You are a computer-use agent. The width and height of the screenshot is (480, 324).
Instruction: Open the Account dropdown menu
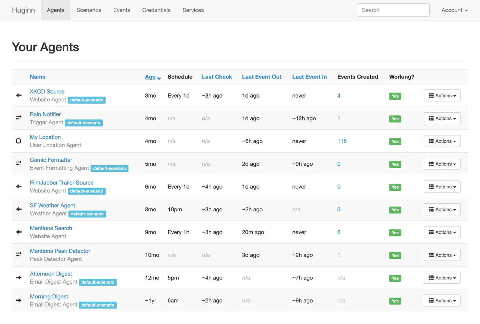tap(454, 10)
